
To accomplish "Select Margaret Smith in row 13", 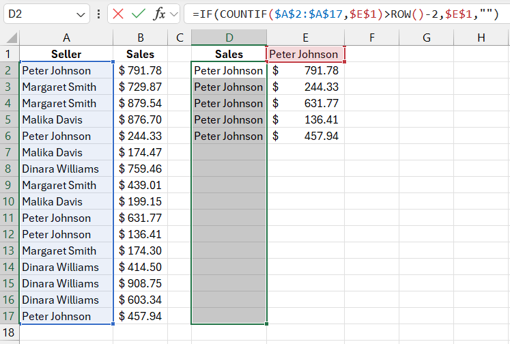I will 66,250.
